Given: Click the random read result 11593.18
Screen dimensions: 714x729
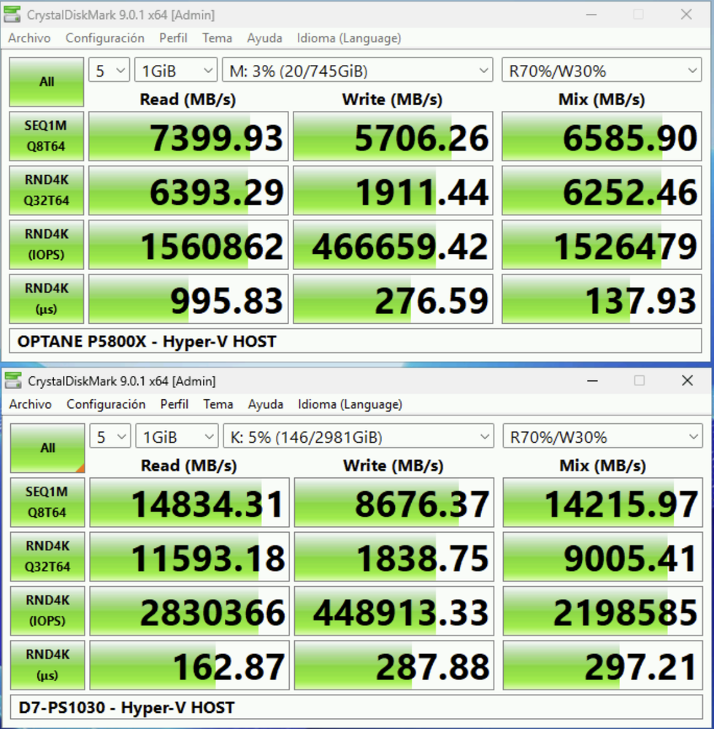Looking at the screenshot, I should 189,557.
